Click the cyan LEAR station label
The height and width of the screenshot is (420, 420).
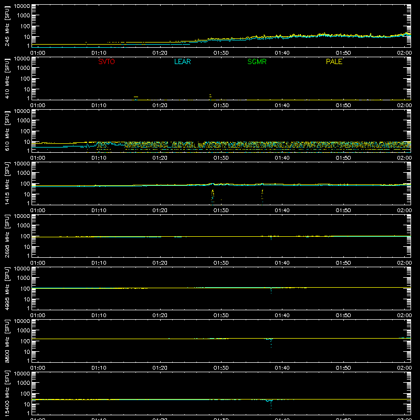coord(182,61)
